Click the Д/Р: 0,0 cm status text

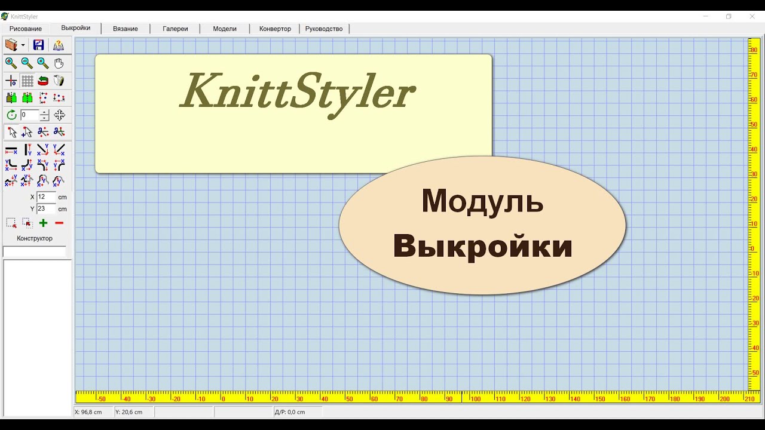coord(290,412)
